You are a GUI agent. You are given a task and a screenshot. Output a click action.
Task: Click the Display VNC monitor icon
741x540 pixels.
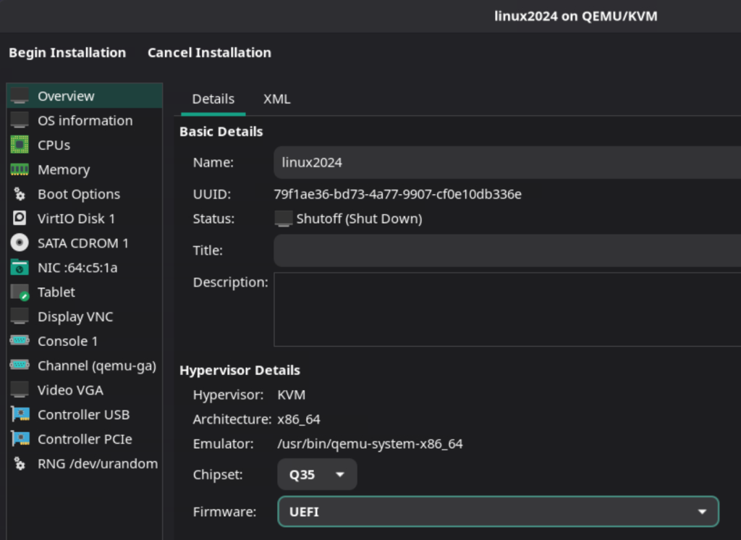pyautogui.click(x=20, y=316)
